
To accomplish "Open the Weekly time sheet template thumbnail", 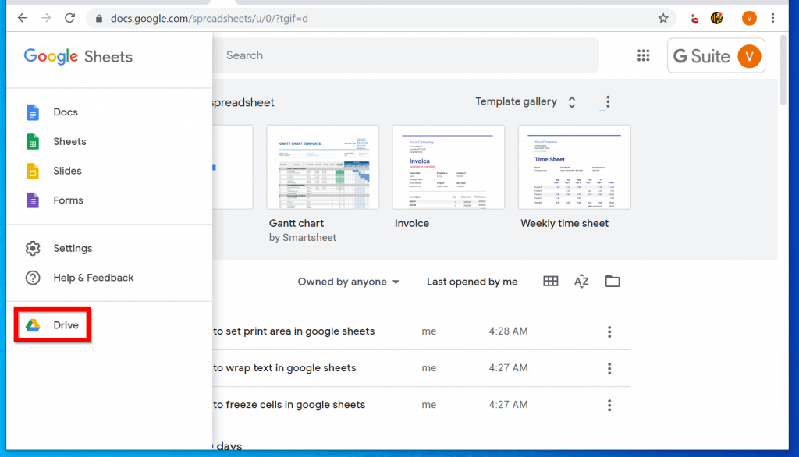I will [x=574, y=167].
